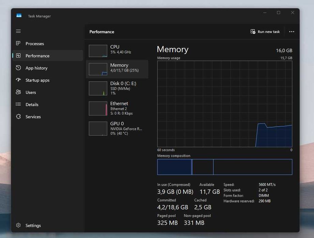
Task: Click the Task Manager app icon
Action: pyautogui.click(x=19, y=16)
